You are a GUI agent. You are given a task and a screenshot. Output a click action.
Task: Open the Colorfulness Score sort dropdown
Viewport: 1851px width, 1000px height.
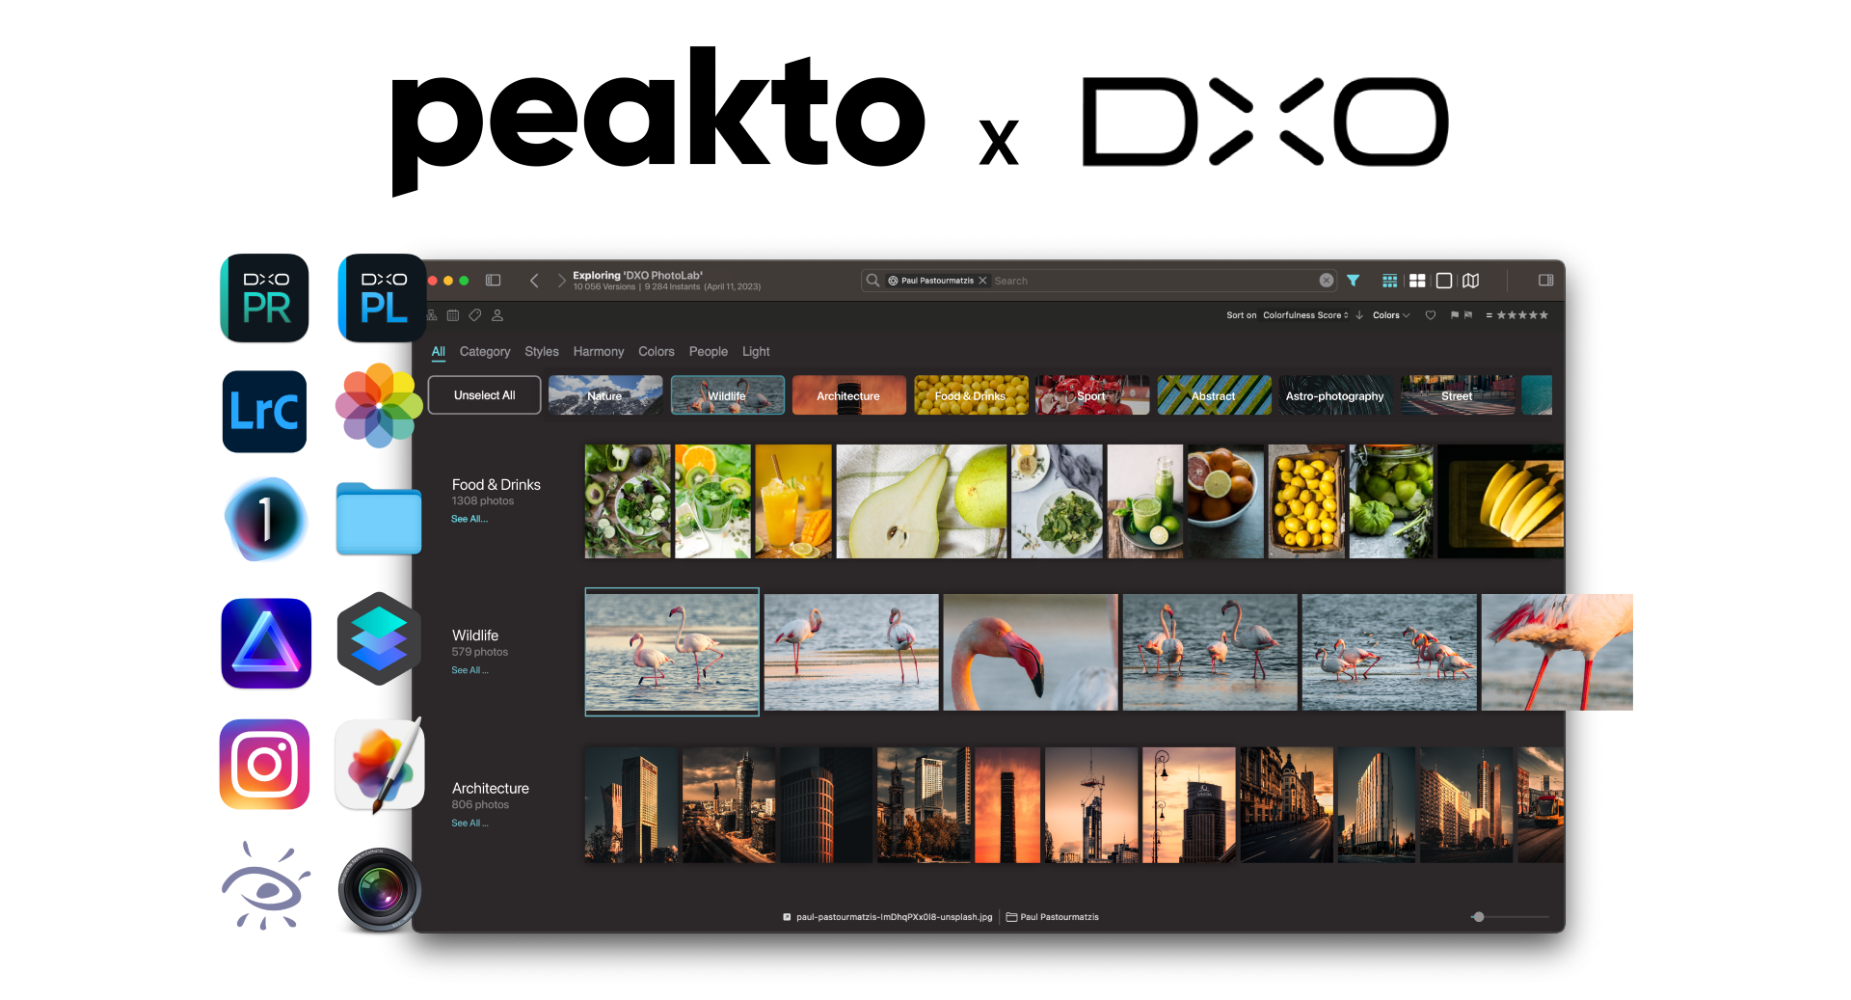pos(1305,315)
